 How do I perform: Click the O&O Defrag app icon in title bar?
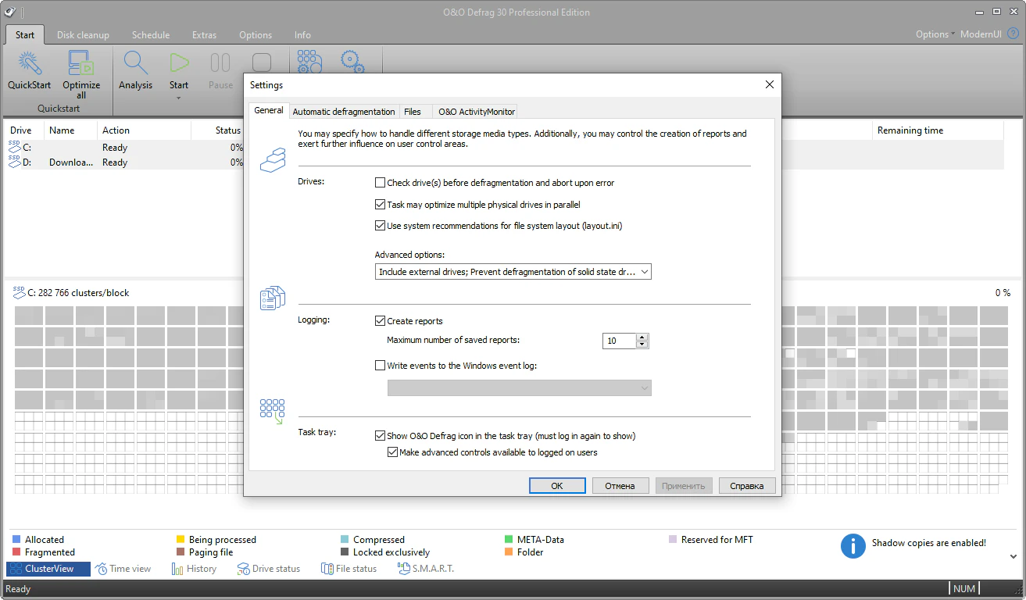[10, 12]
